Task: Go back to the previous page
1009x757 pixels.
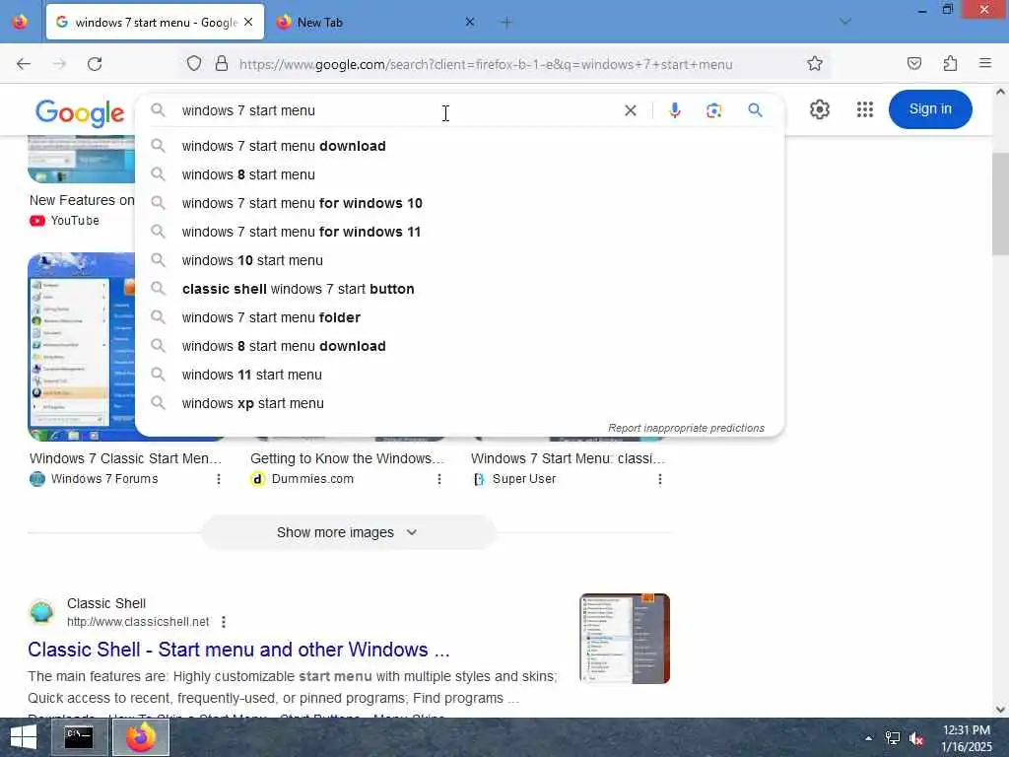Action: [x=24, y=64]
